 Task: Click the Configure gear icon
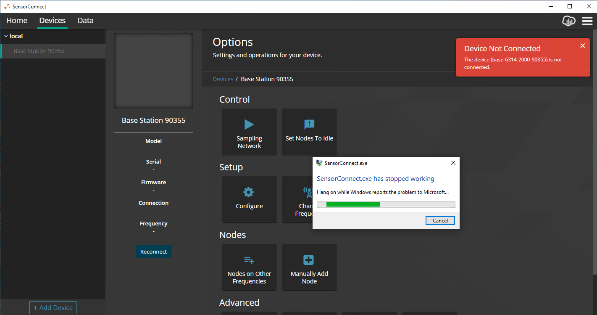click(x=249, y=192)
